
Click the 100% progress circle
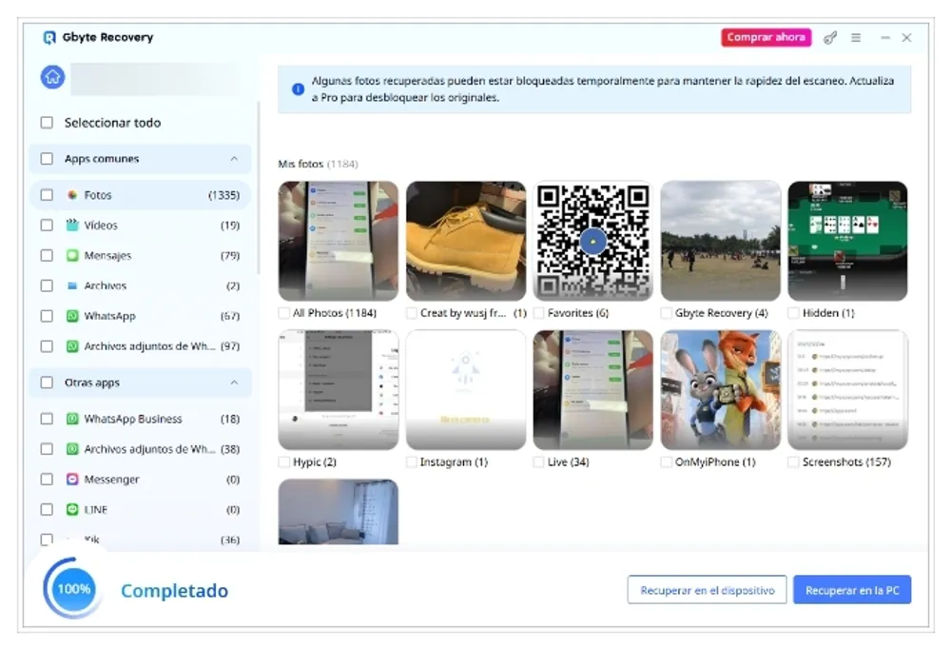pyautogui.click(x=73, y=589)
